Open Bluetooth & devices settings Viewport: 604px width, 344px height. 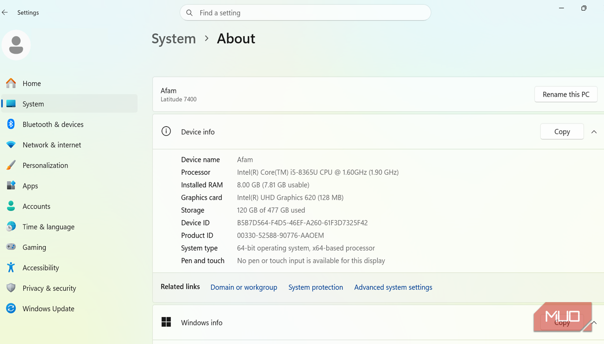tap(70, 124)
